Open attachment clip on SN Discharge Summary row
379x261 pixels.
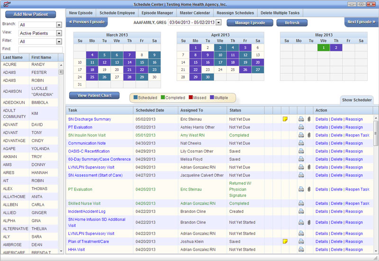click(x=309, y=119)
